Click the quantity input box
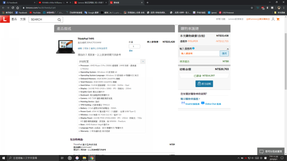Screen dimensions: 287x161 (134, 47)
